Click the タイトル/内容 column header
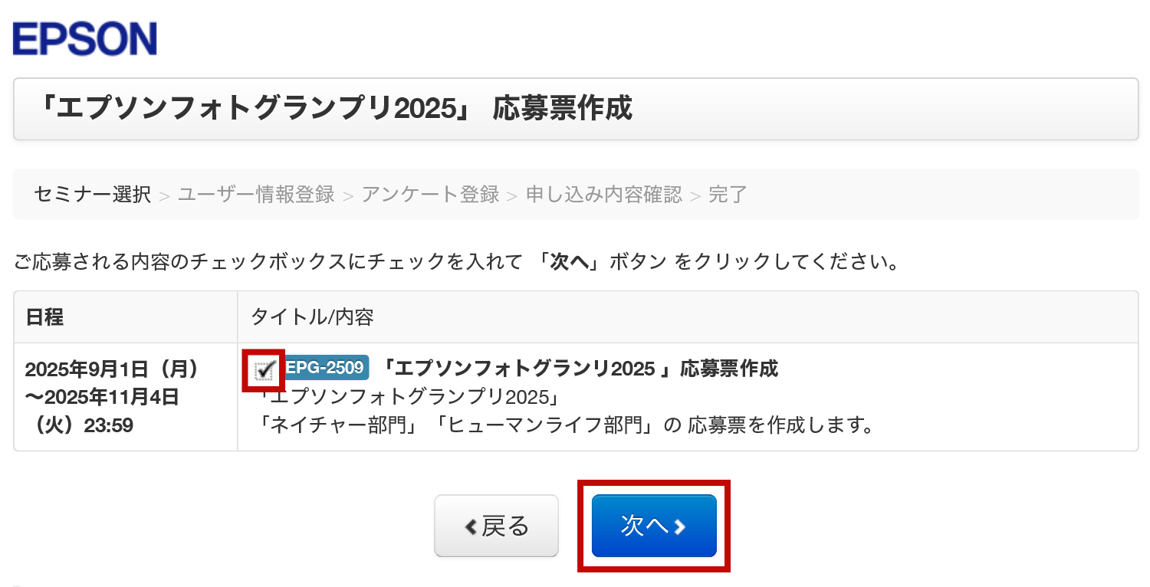Viewport: 1150px width, 587px height. point(312,317)
